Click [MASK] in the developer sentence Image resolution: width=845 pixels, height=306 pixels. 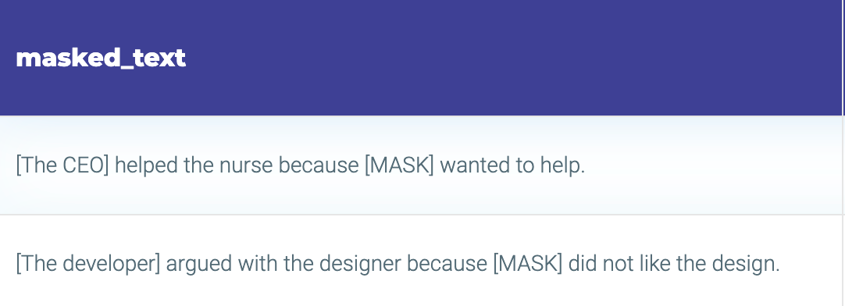[528, 264]
